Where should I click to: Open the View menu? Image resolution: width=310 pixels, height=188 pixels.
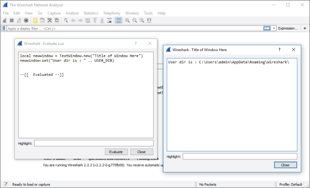(28, 13)
